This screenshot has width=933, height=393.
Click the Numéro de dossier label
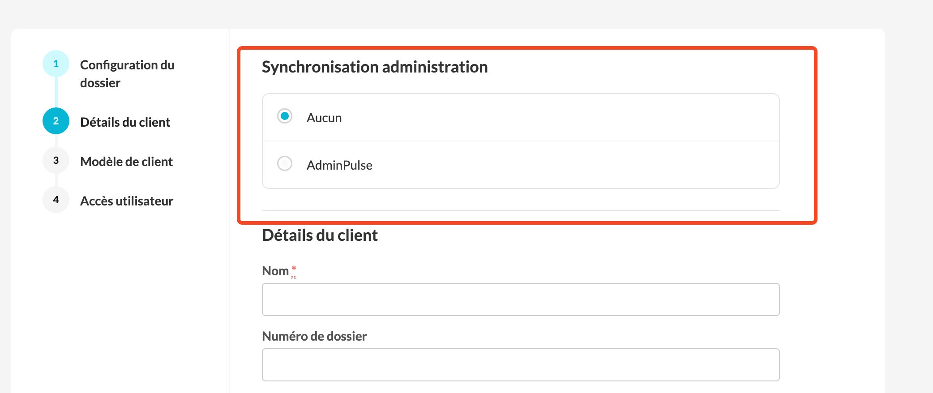click(314, 336)
